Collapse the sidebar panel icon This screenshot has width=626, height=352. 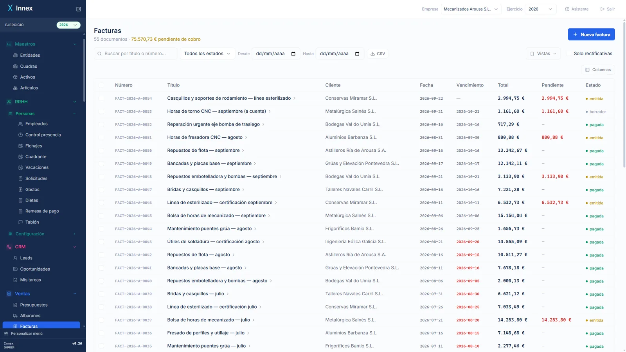[79, 9]
